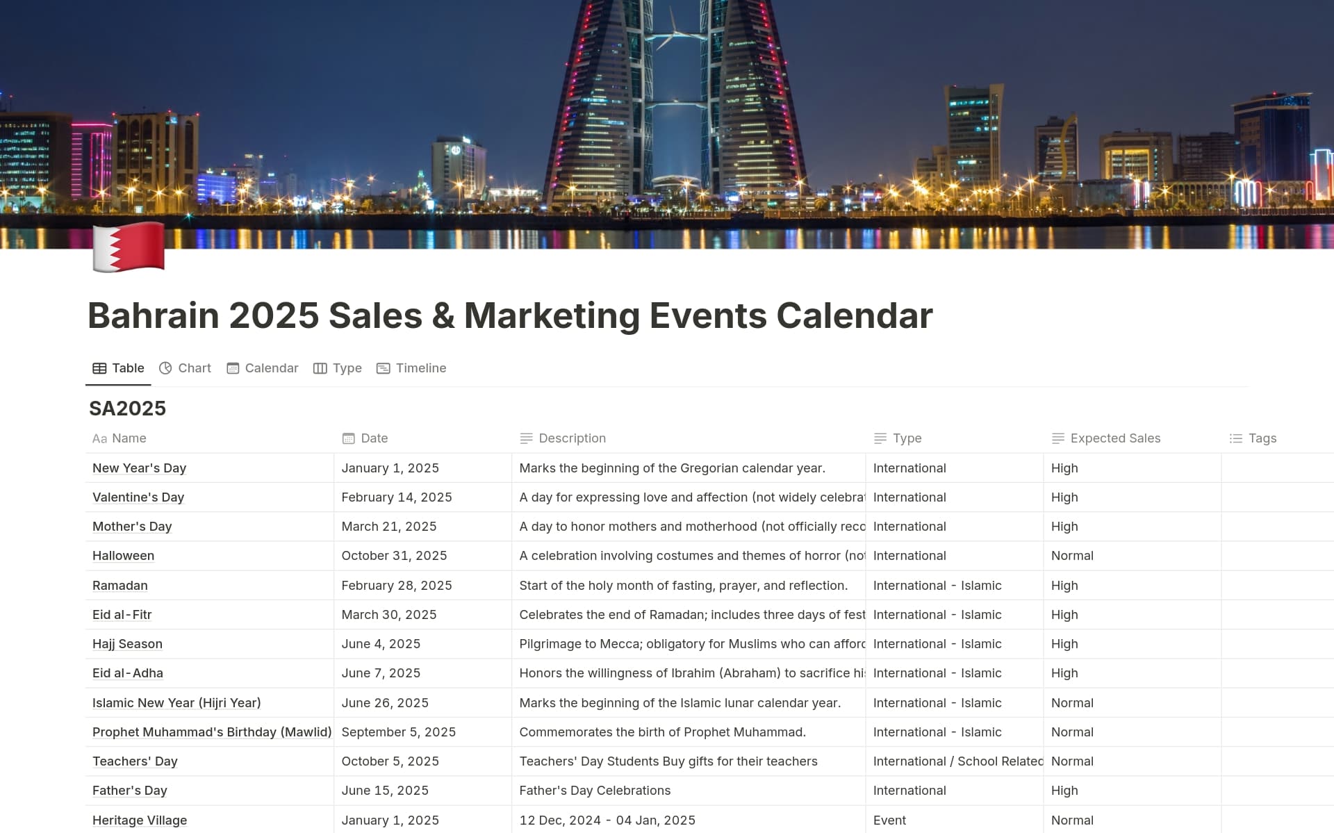The height and width of the screenshot is (833, 1334).
Task: Click the Date column calendar icon
Action: click(348, 438)
